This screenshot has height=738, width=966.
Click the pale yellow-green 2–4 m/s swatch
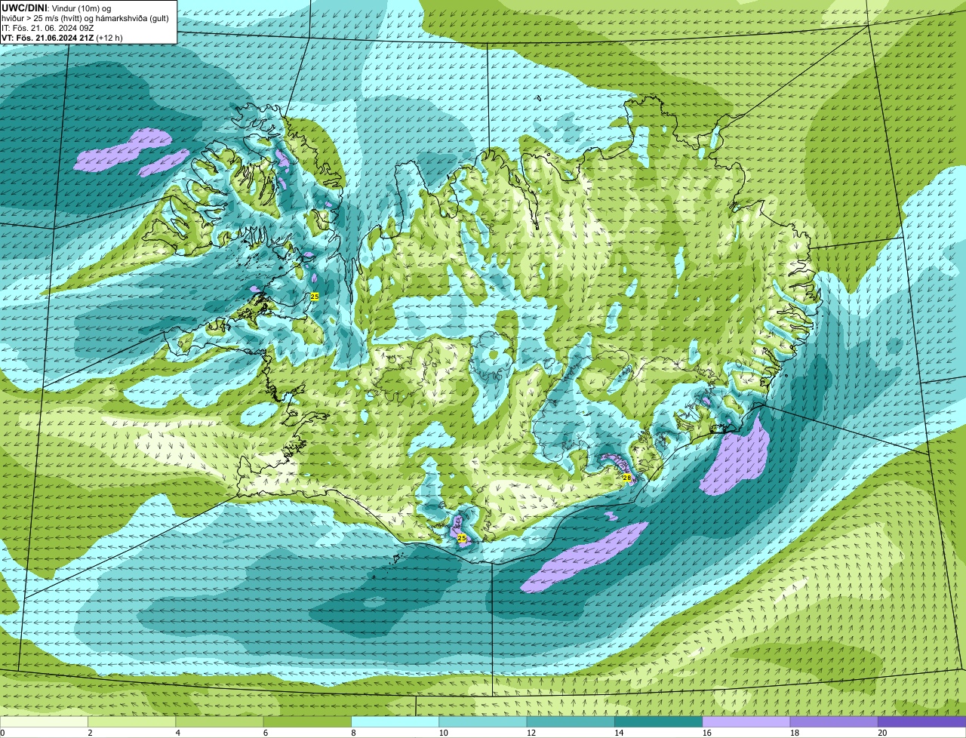(x=132, y=721)
